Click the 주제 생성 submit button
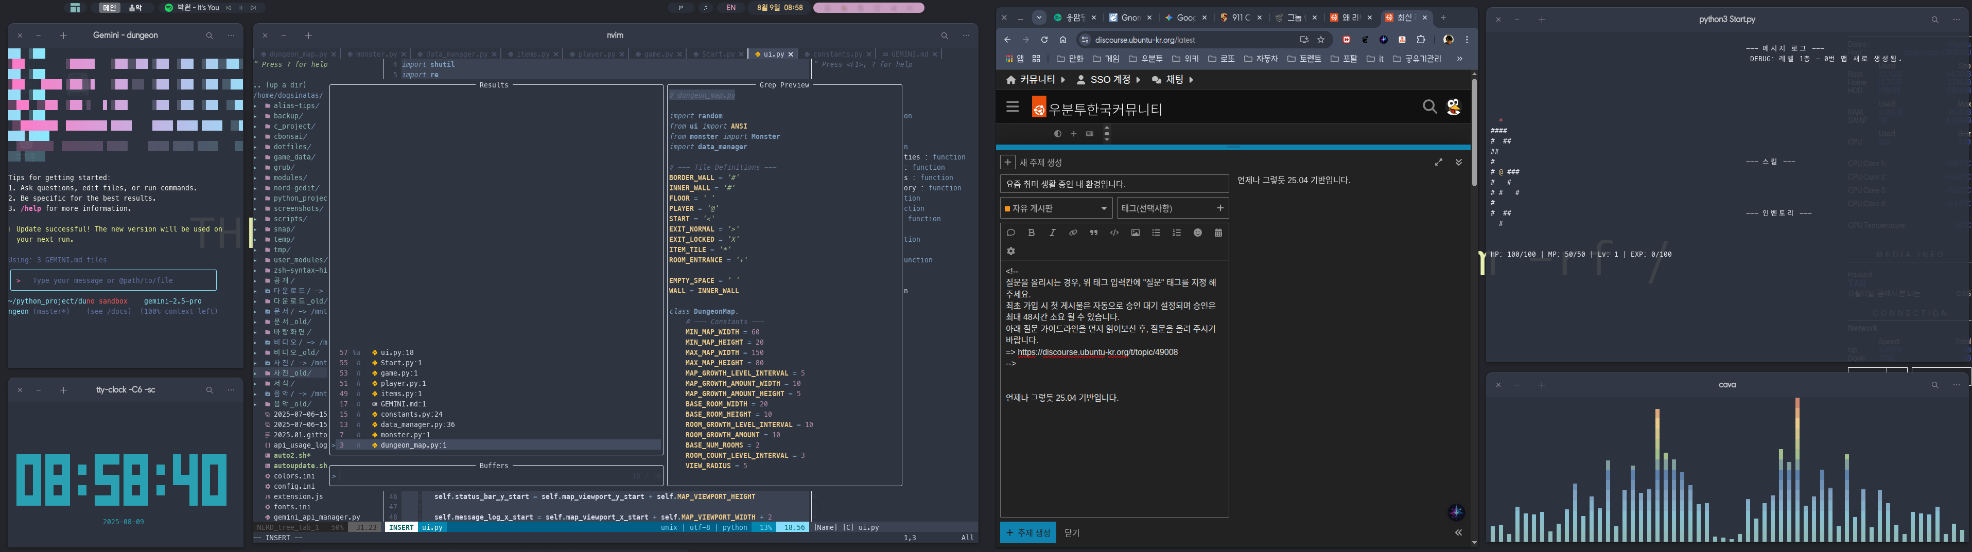The image size is (1972, 552). [x=1027, y=533]
